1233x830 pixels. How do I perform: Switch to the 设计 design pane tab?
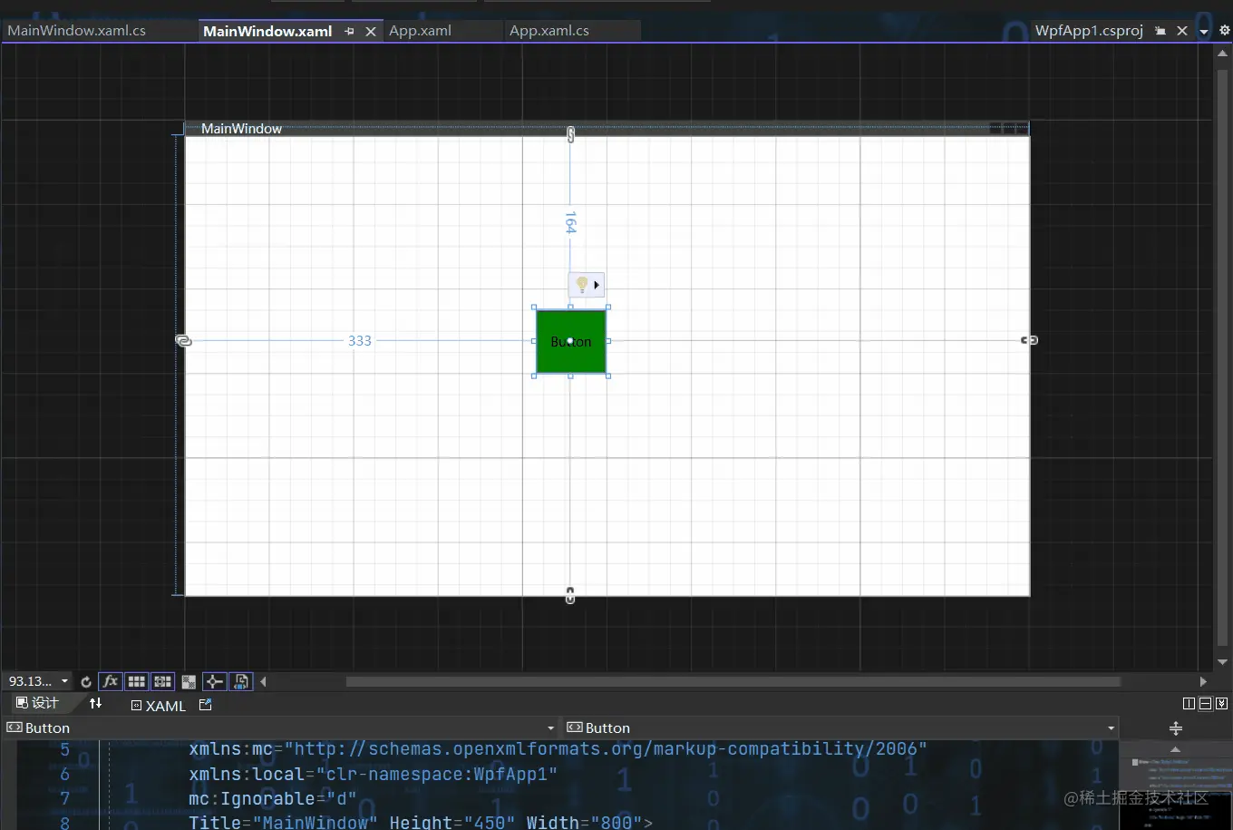tap(37, 704)
